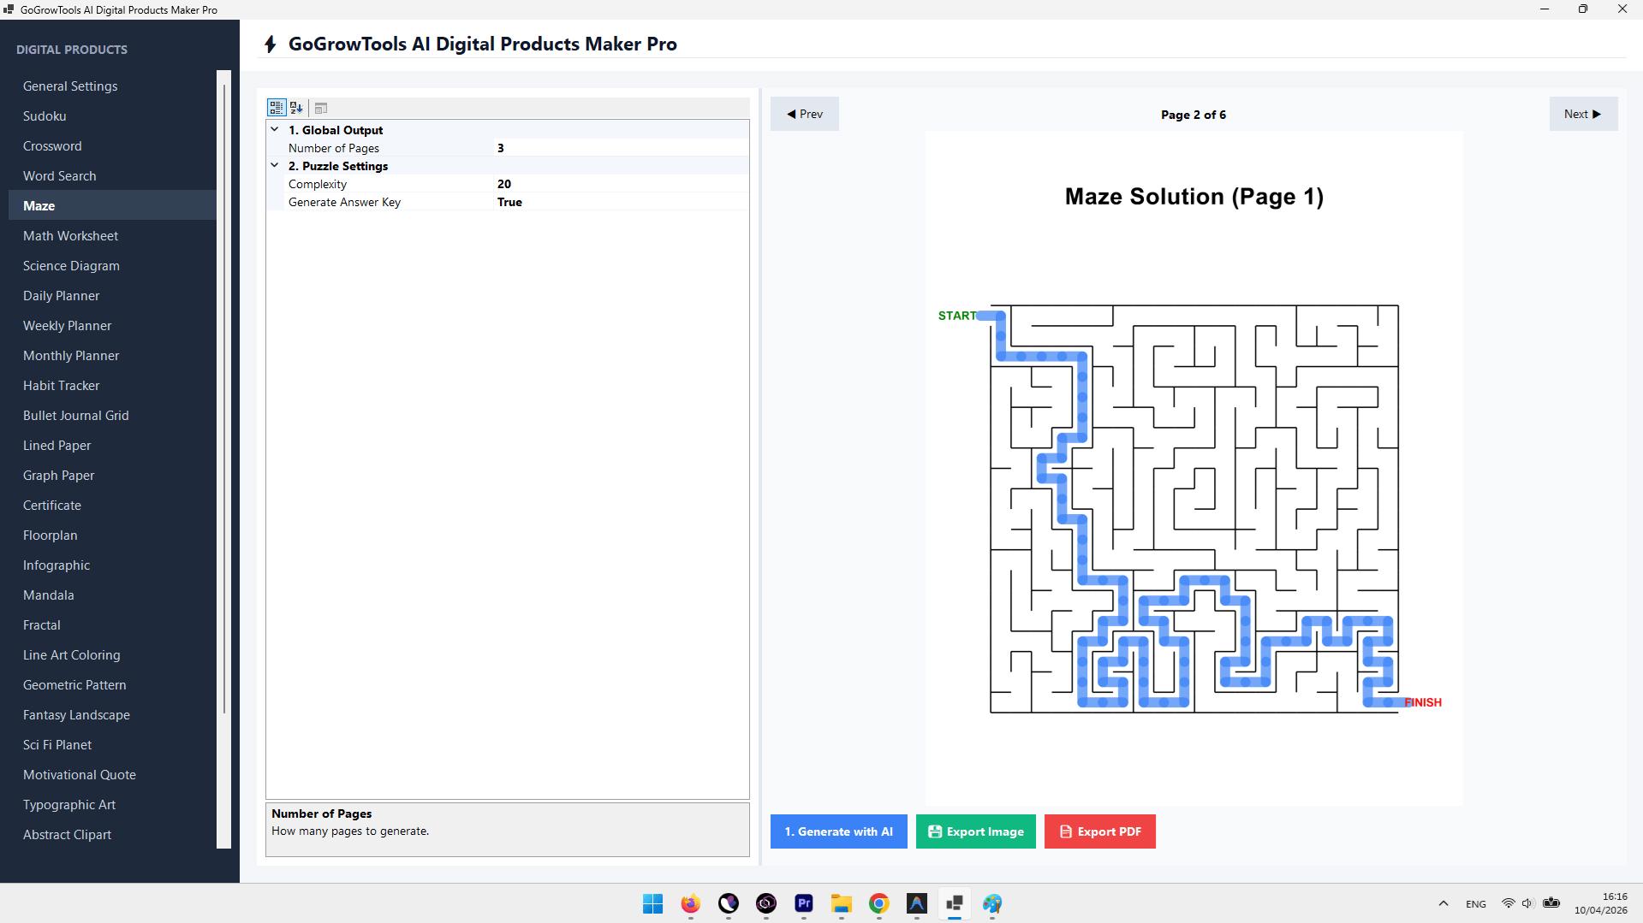Select Daily Planner in sidebar
The width and height of the screenshot is (1643, 923).
(112, 295)
